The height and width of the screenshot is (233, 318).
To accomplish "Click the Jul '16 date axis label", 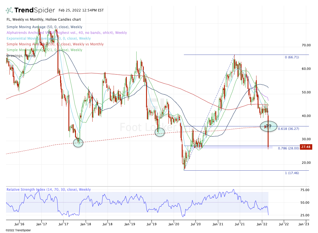I will point(20,224).
